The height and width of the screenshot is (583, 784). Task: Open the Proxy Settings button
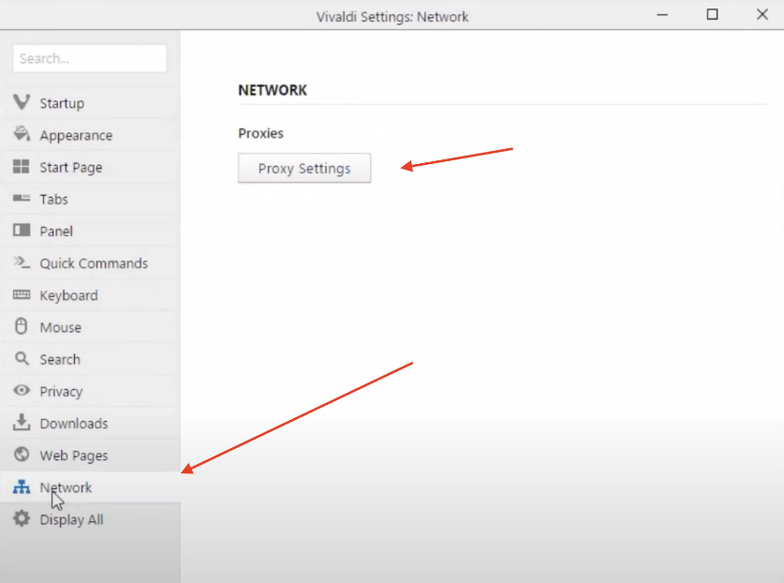pyautogui.click(x=304, y=168)
